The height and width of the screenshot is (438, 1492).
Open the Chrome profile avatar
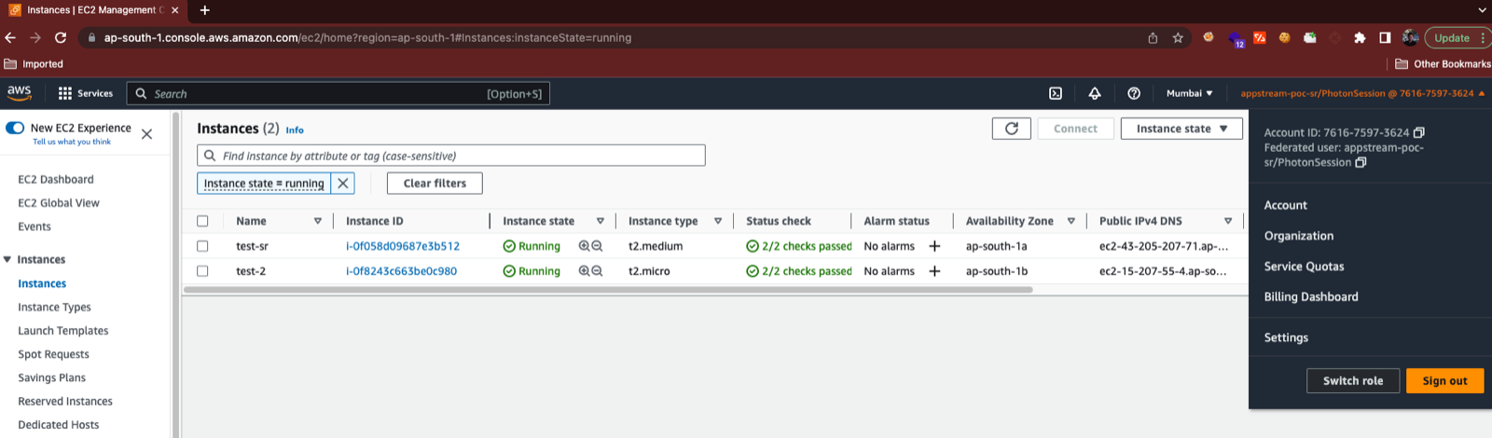coord(1410,38)
